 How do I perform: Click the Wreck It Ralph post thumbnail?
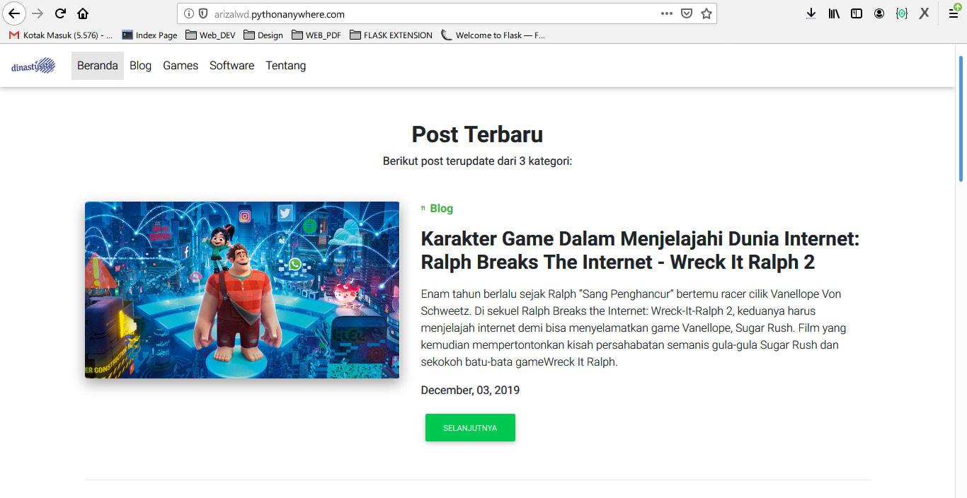242,290
